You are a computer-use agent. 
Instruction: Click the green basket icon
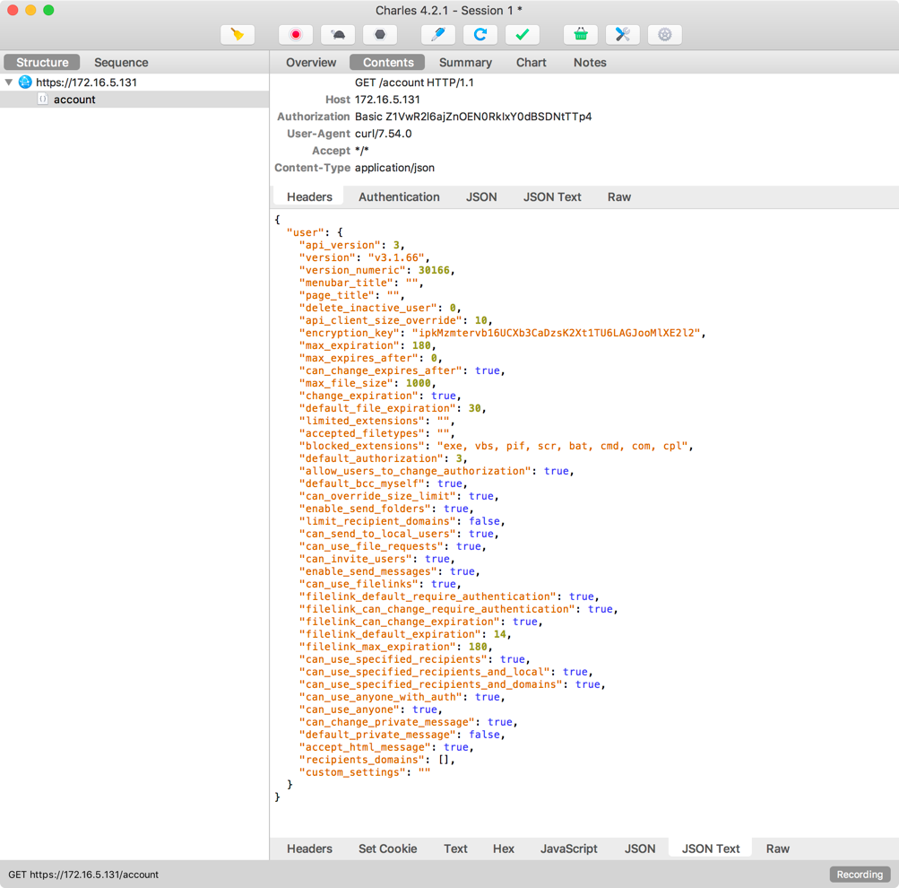pos(581,35)
